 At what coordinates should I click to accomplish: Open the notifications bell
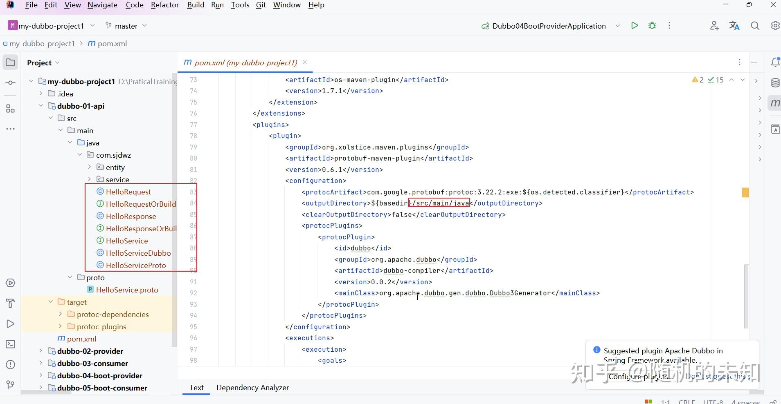pos(776,62)
